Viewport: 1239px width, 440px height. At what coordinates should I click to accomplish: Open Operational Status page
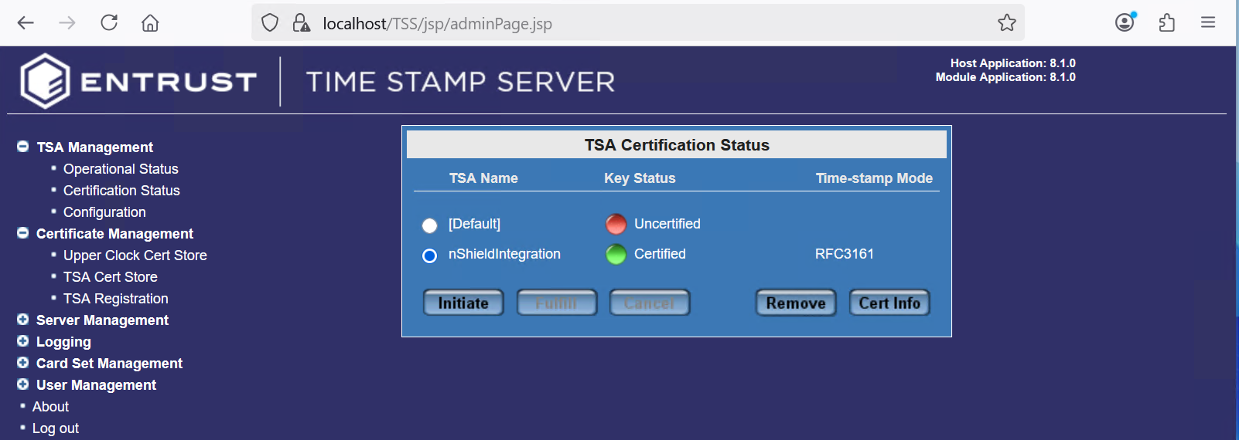pyautogui.click(x=121, y=169)
